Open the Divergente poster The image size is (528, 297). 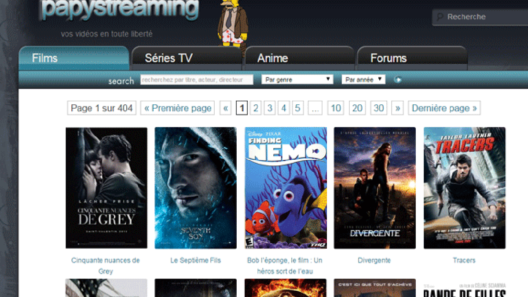coord(374,188)
